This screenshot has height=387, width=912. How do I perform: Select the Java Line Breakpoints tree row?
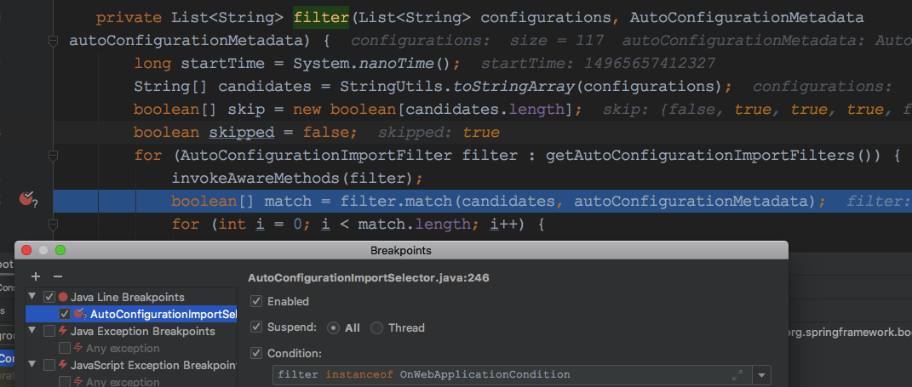coord(131,297)
